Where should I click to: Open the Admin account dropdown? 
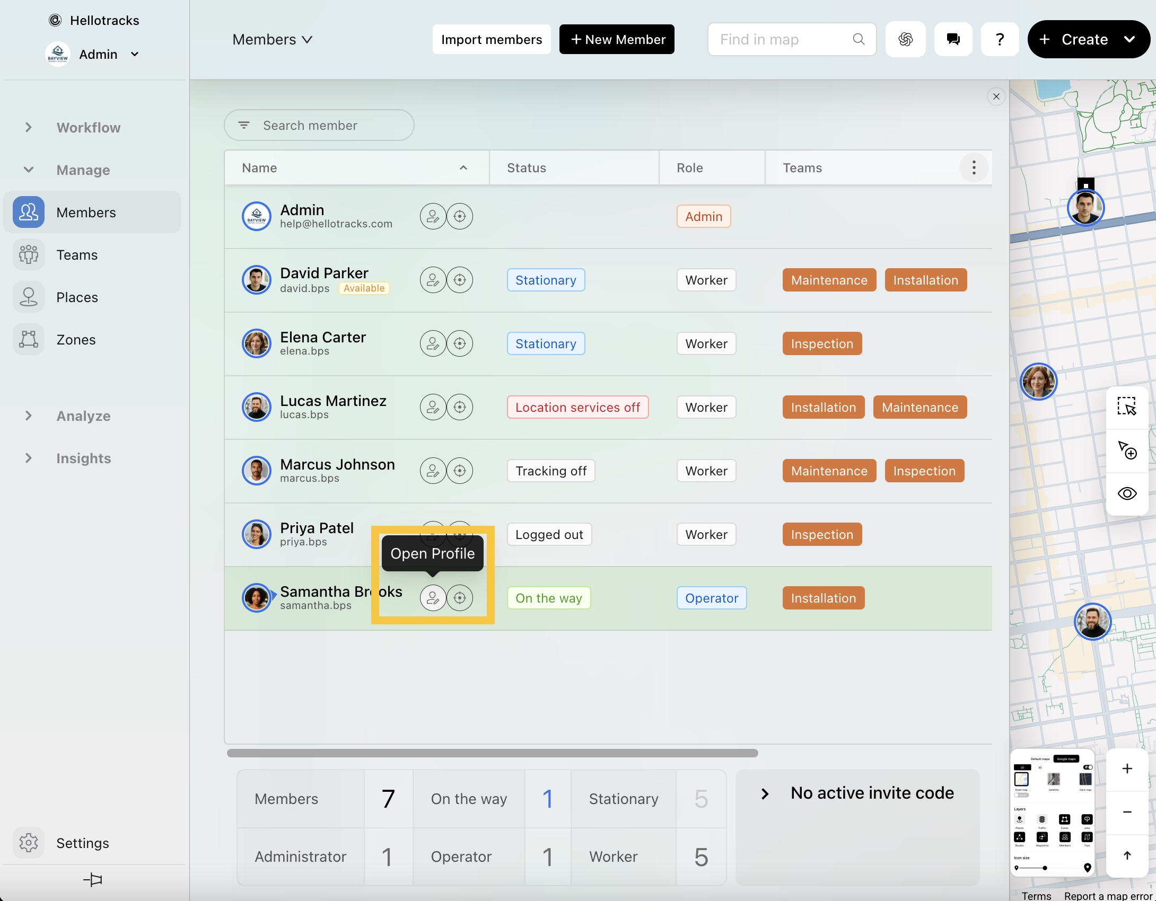pyautogui.click(x=93, y=54)
